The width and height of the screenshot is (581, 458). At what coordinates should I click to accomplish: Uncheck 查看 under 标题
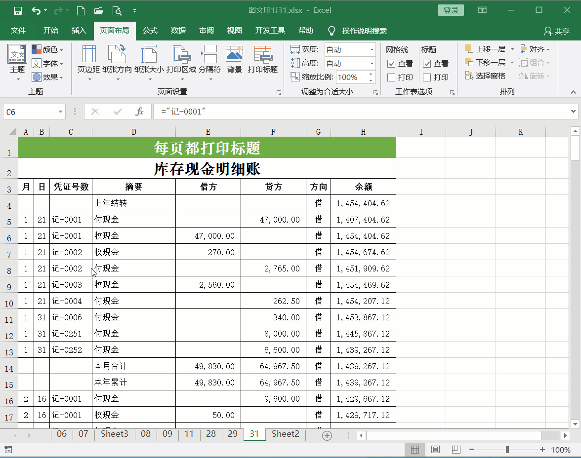coord(428,64)
